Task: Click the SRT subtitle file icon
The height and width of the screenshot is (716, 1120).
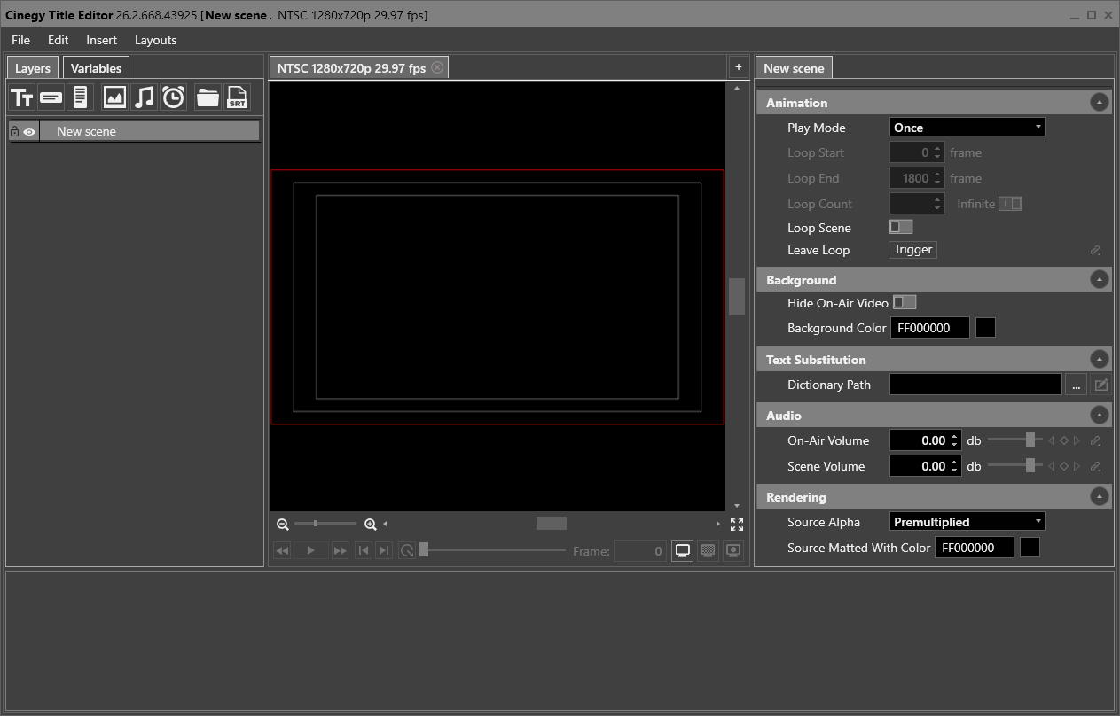Action: (x=237, y=97)
